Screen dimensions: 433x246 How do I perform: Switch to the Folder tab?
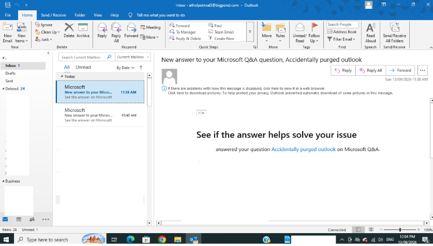coord(80,15)
